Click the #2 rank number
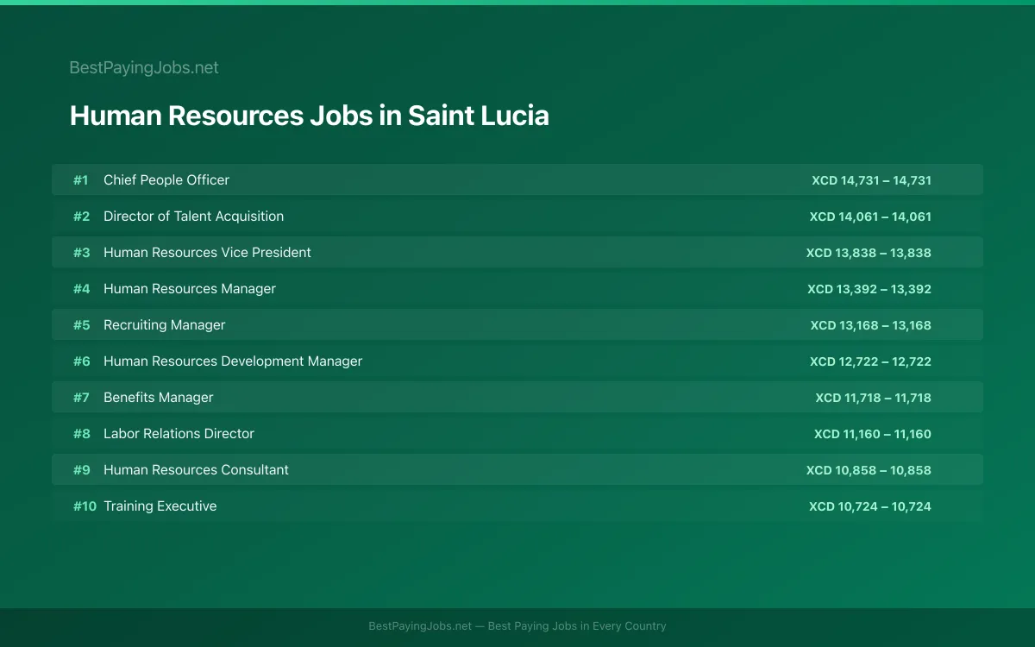The height and width of the screenshot is (647, 1035). pos(81,216)
